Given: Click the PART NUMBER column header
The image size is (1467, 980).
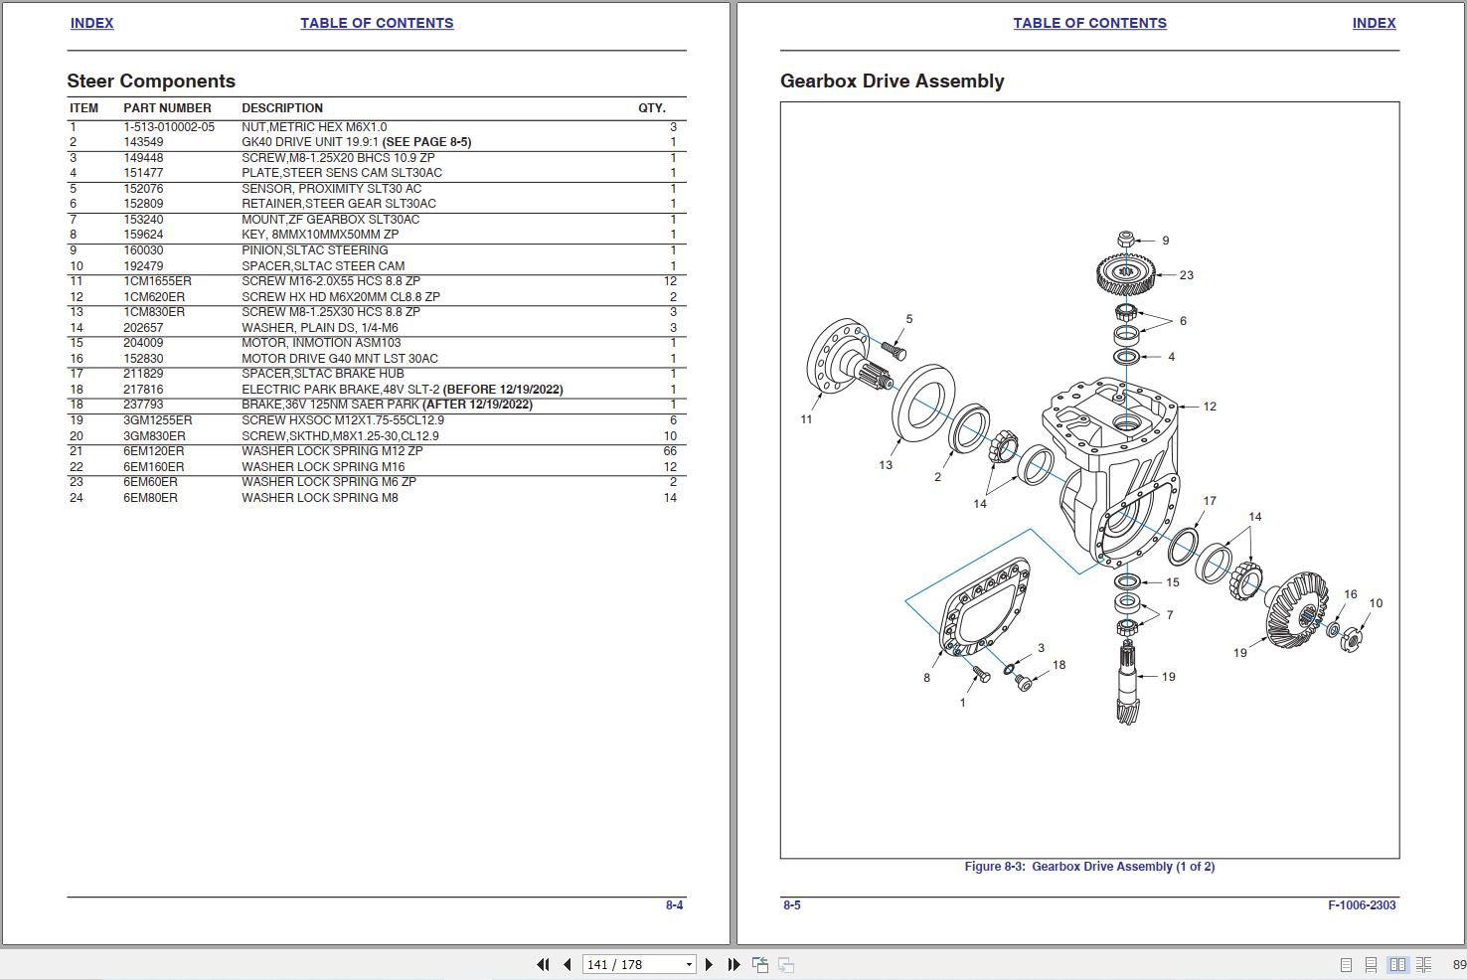Looking at the screenshot, I should click(x=167, y=108).
